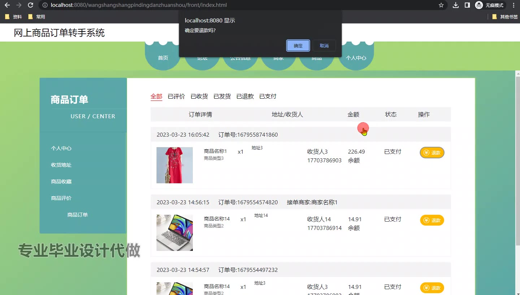Click the browser back arrow
The height and width of the screenshot is (295, 520).
click(x=7, y=5)
